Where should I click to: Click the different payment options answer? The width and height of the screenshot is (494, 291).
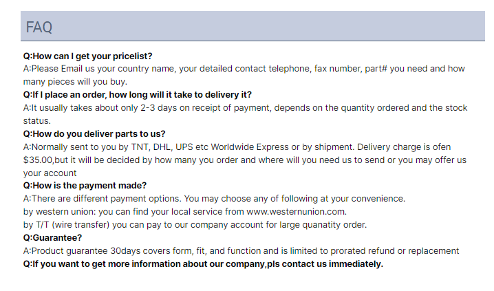[x=214, y=199]
